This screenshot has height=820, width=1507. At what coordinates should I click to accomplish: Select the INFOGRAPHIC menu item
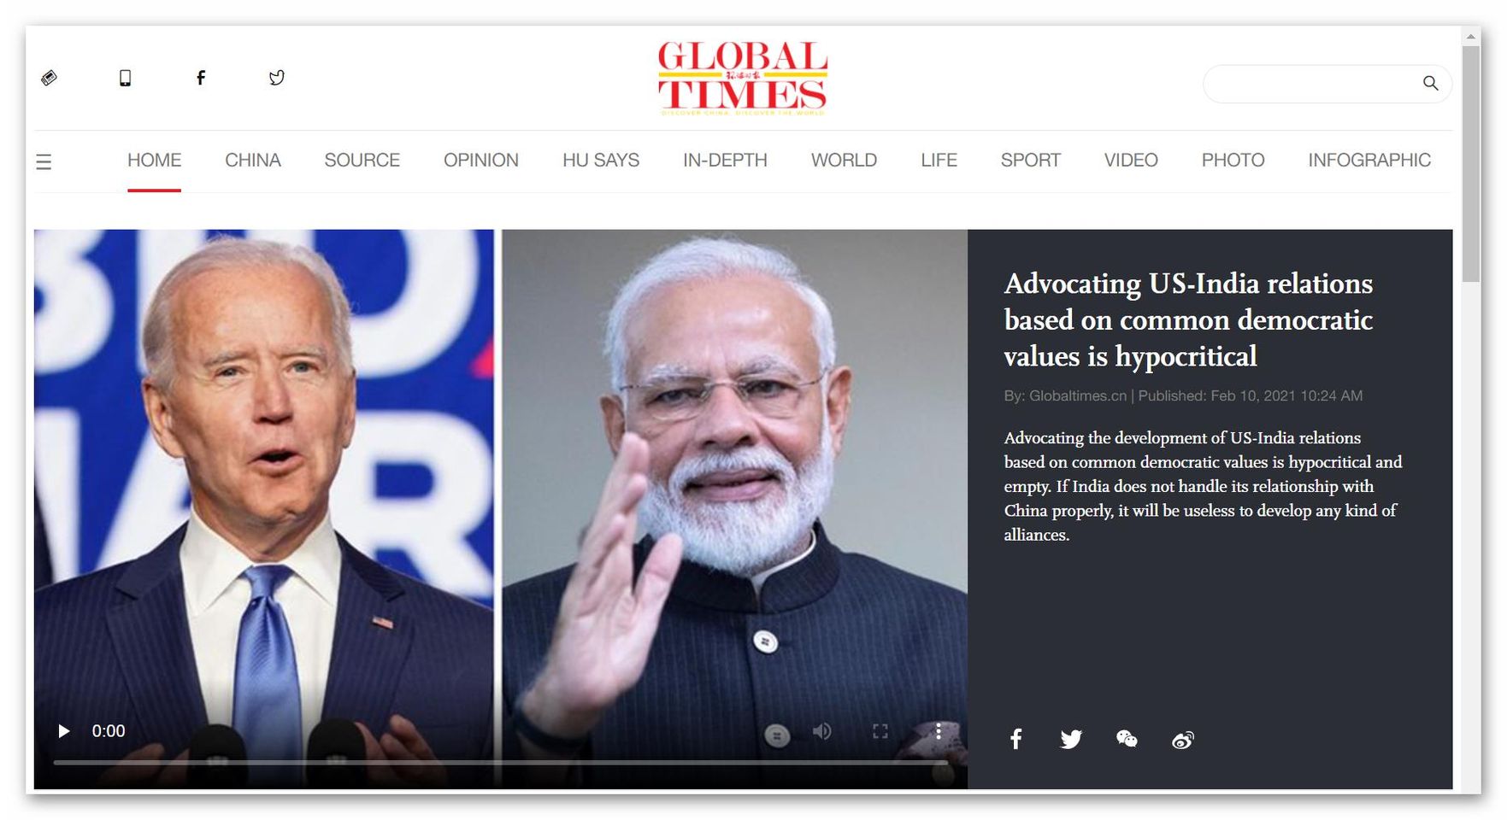point(1369,161)
